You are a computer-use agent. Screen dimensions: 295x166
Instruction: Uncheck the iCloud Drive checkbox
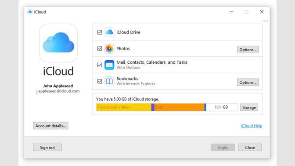(100, 32)
